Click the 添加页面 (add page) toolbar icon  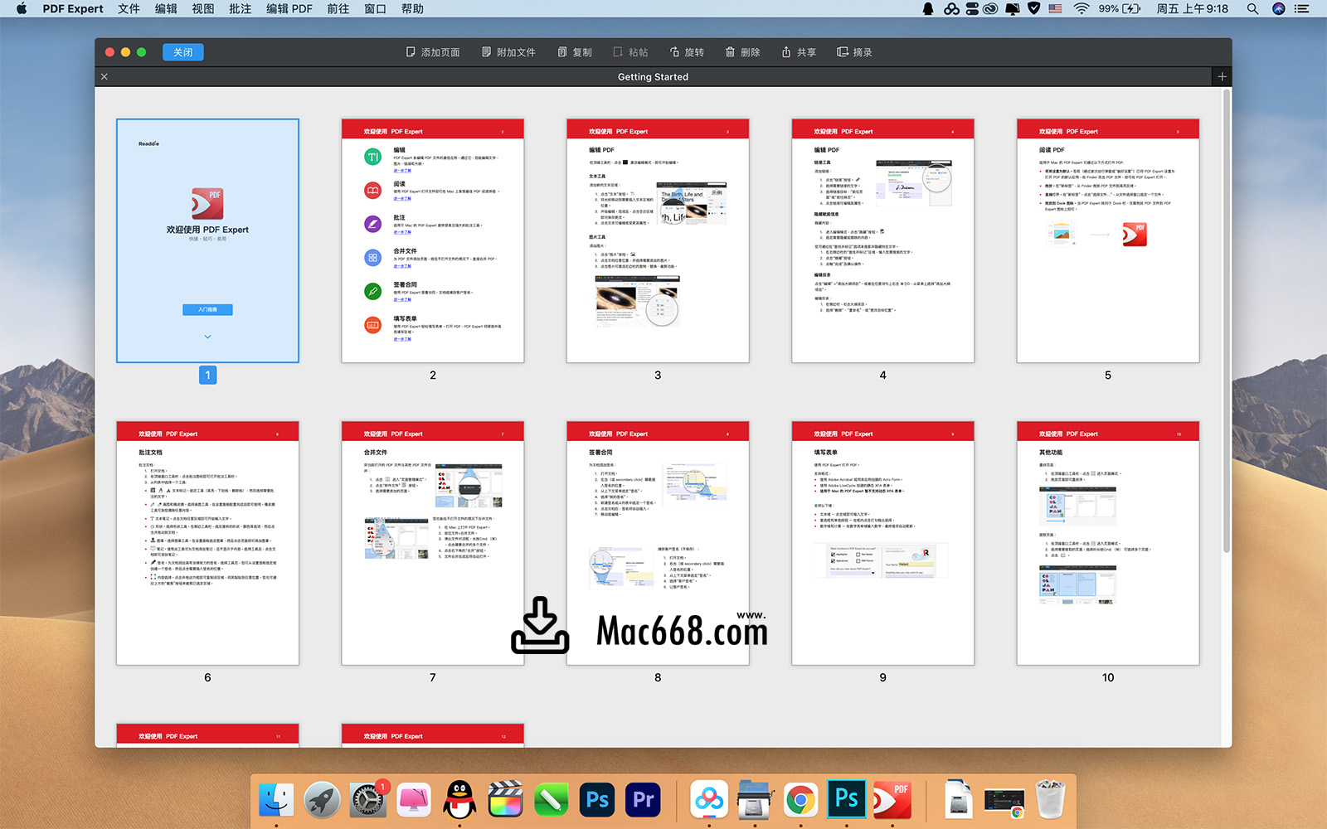tap(432, 52)
